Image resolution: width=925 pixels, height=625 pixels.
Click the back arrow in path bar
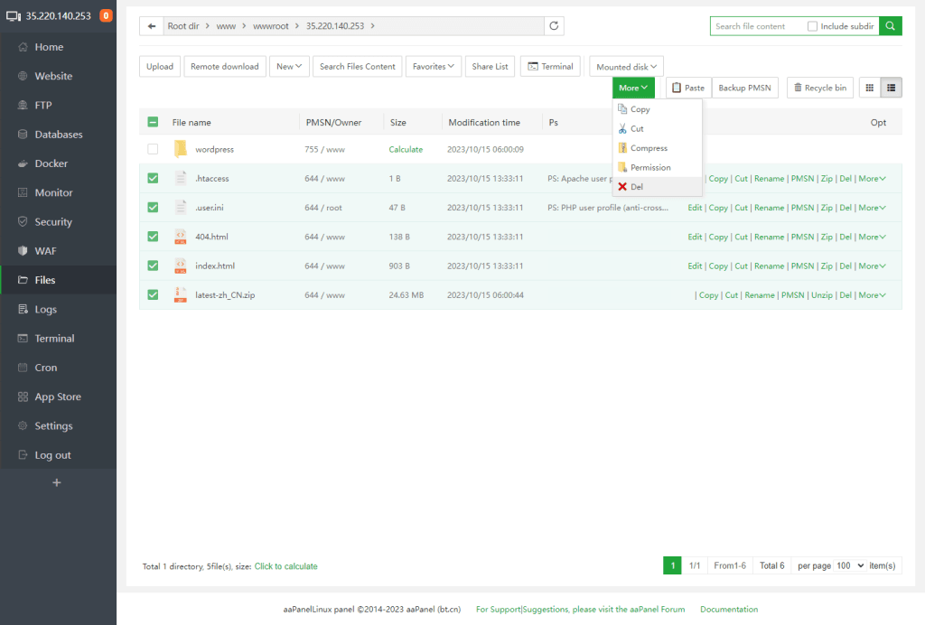(x=152, y=26)
